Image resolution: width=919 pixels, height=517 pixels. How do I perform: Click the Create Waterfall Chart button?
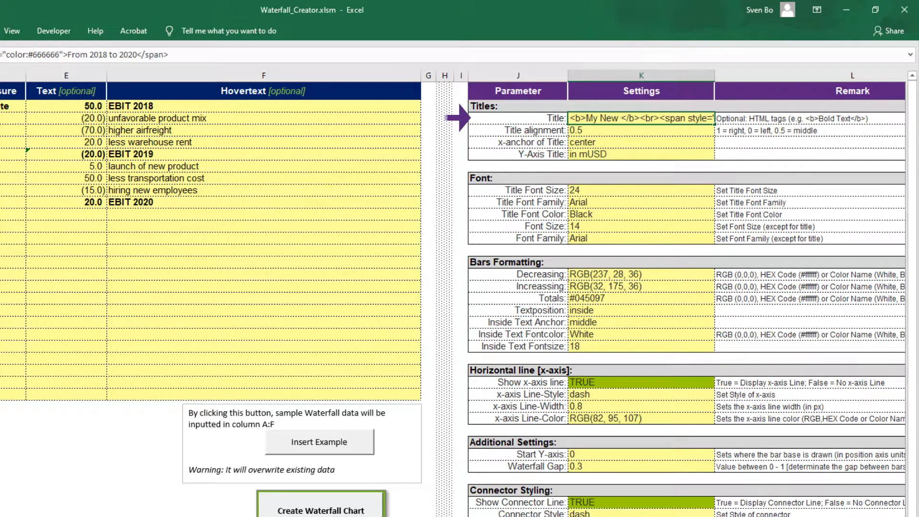tap(320, 510)
